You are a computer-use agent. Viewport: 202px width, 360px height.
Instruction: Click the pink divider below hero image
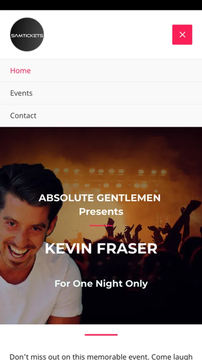(x=101, y=335)
